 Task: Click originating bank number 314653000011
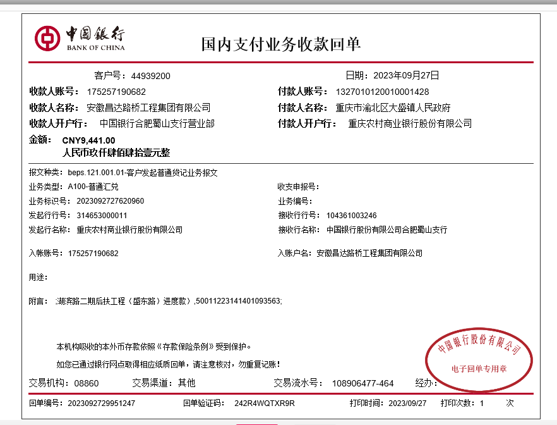(102, 216)
